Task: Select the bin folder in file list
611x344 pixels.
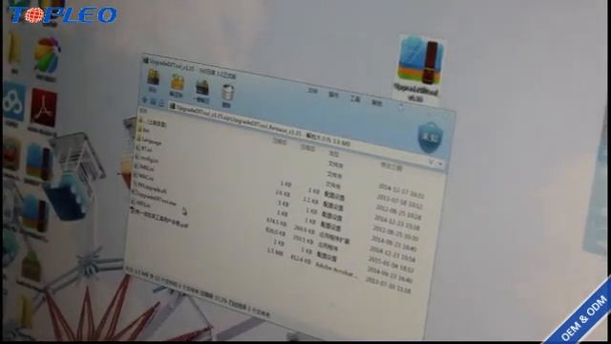Action: (x=143, y=130)
